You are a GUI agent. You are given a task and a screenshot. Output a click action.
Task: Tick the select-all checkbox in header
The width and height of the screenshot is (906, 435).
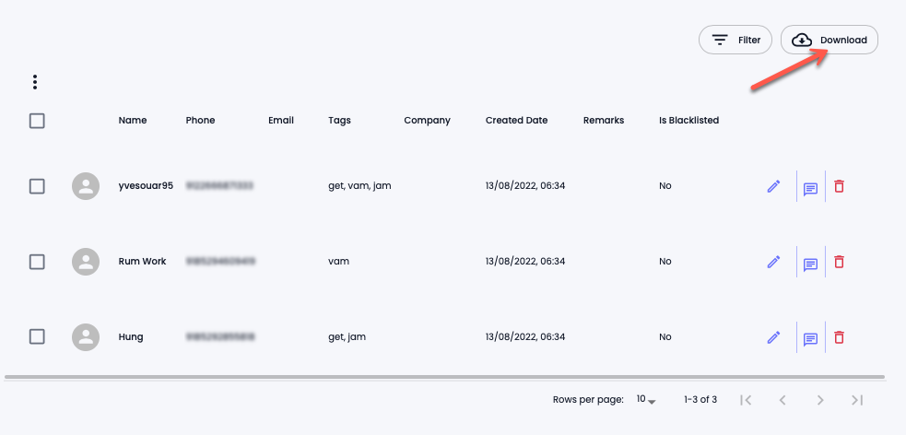coord(37,121)
